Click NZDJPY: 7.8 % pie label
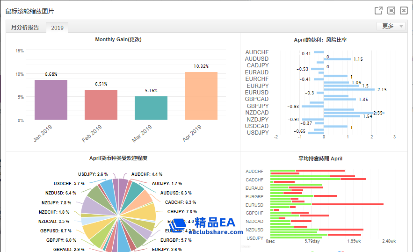 coord(57,203)
